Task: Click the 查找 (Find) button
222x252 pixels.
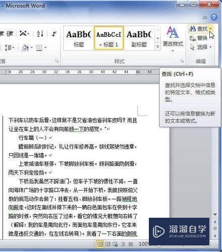Action: tap(198, 29)
